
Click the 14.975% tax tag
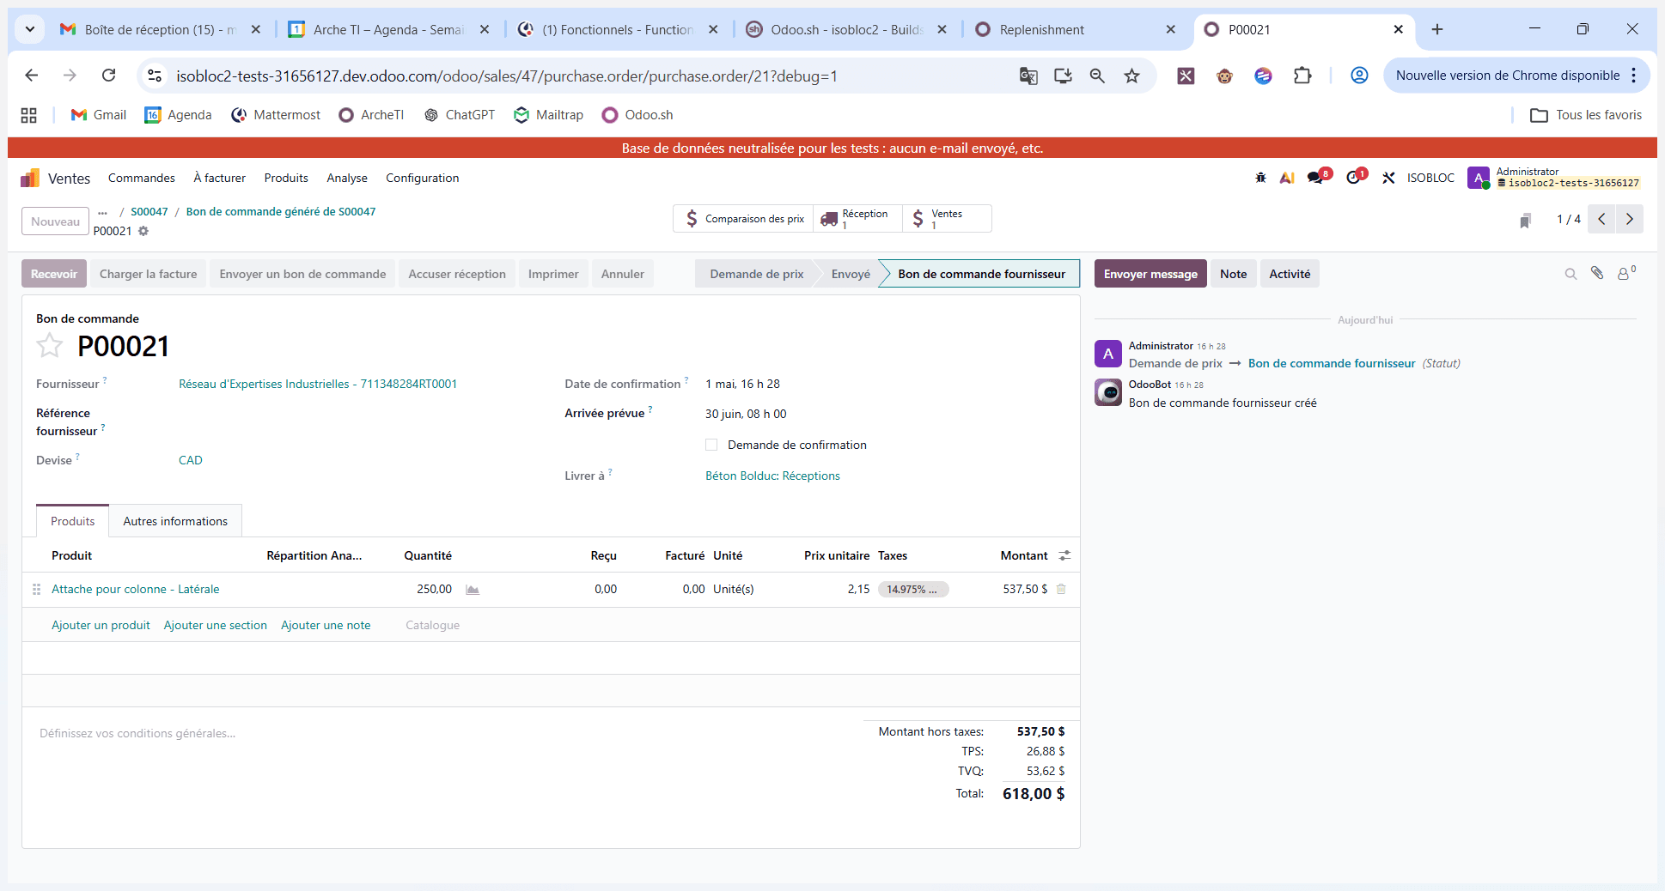point(913,590)
